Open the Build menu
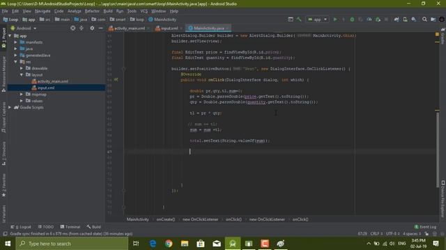Viewport: 446px width, 250px height. (108, 11)
